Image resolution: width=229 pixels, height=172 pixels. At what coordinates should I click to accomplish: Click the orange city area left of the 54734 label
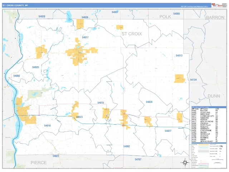(180, 79)
